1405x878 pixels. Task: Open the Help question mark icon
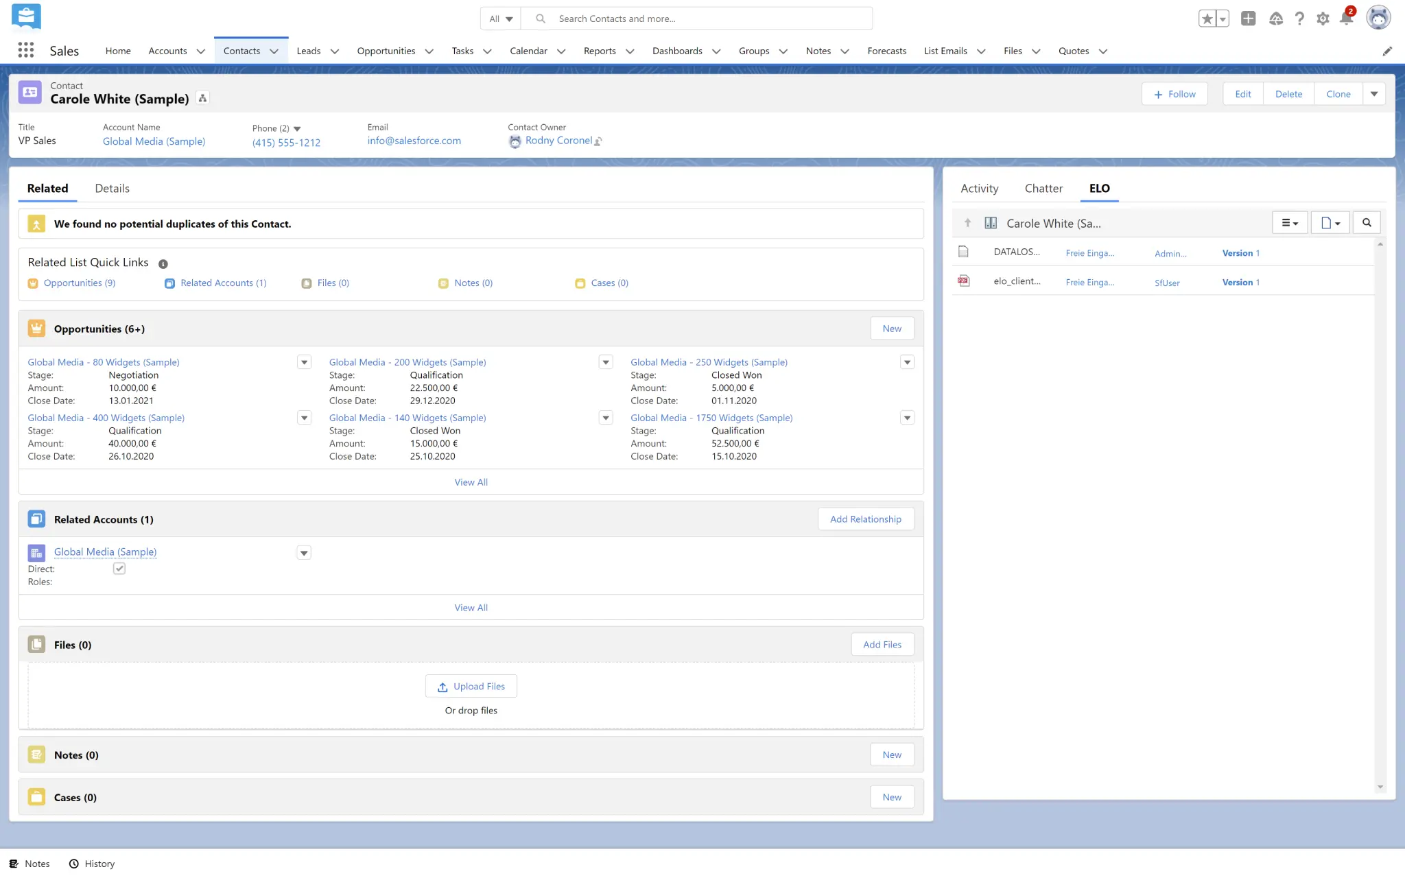[x=1299, y=19]
